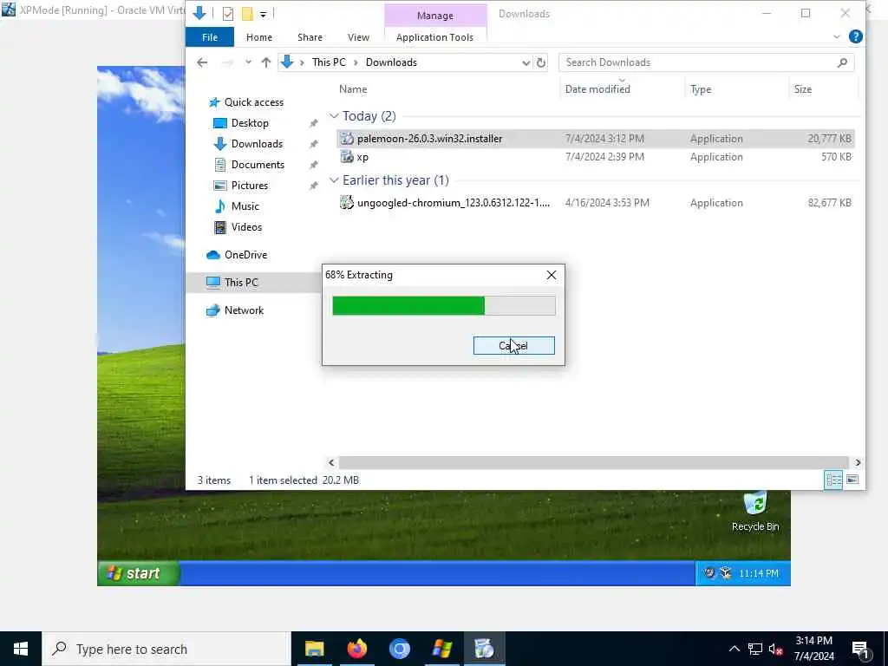Screen dimensions: 888x666
Task: Open the installer taskbar icon
Action: click(484, 649)
